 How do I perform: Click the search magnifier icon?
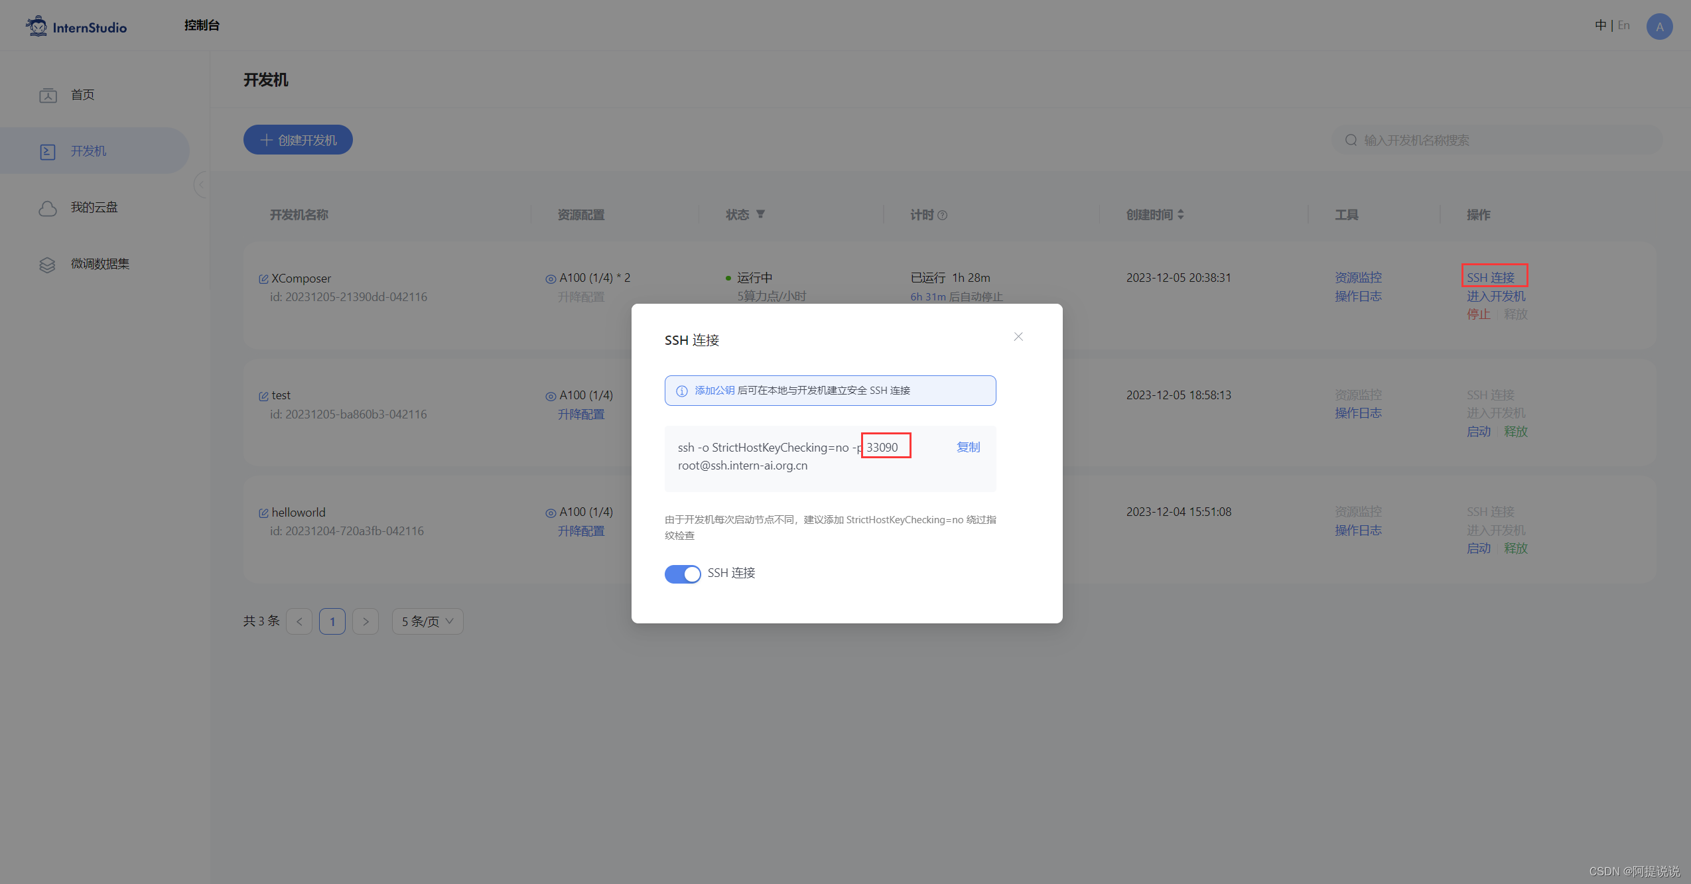[1351, 140]
